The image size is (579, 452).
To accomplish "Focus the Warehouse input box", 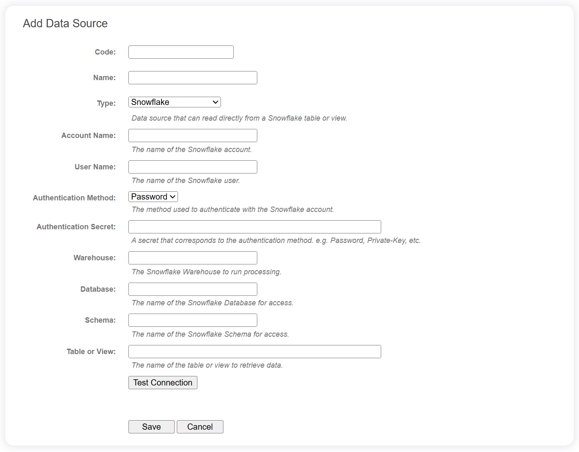I will (192, 257).
